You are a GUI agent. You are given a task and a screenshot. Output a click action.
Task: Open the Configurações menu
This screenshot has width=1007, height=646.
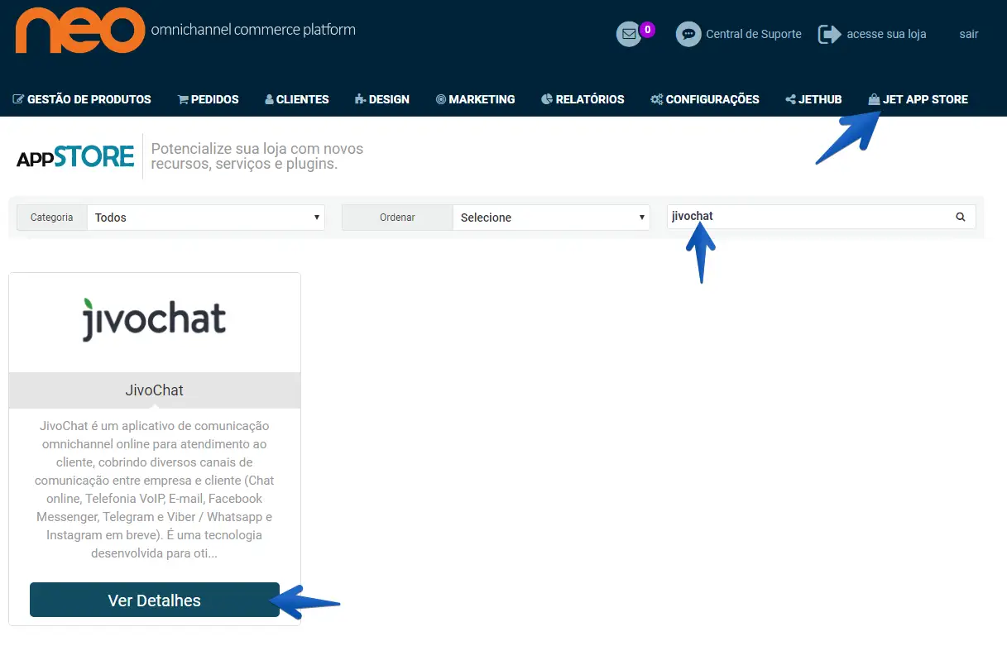(705, 99)
